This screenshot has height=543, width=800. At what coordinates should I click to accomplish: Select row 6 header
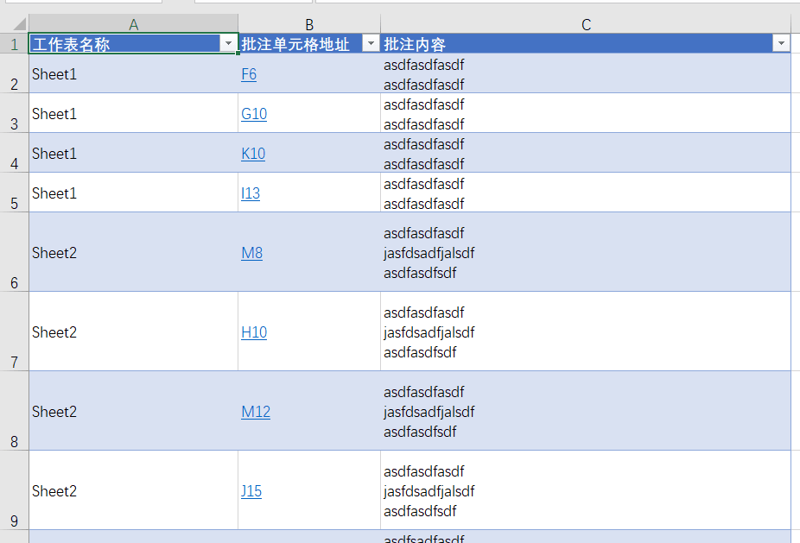point(15,252)
